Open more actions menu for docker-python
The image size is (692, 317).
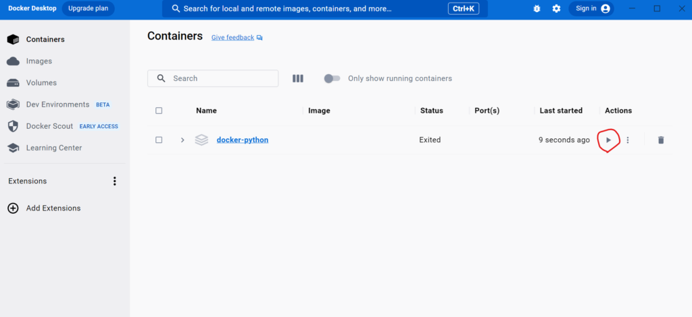pos(628,140)
